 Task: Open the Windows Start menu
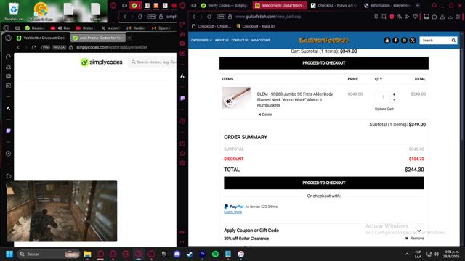[9, 254]
